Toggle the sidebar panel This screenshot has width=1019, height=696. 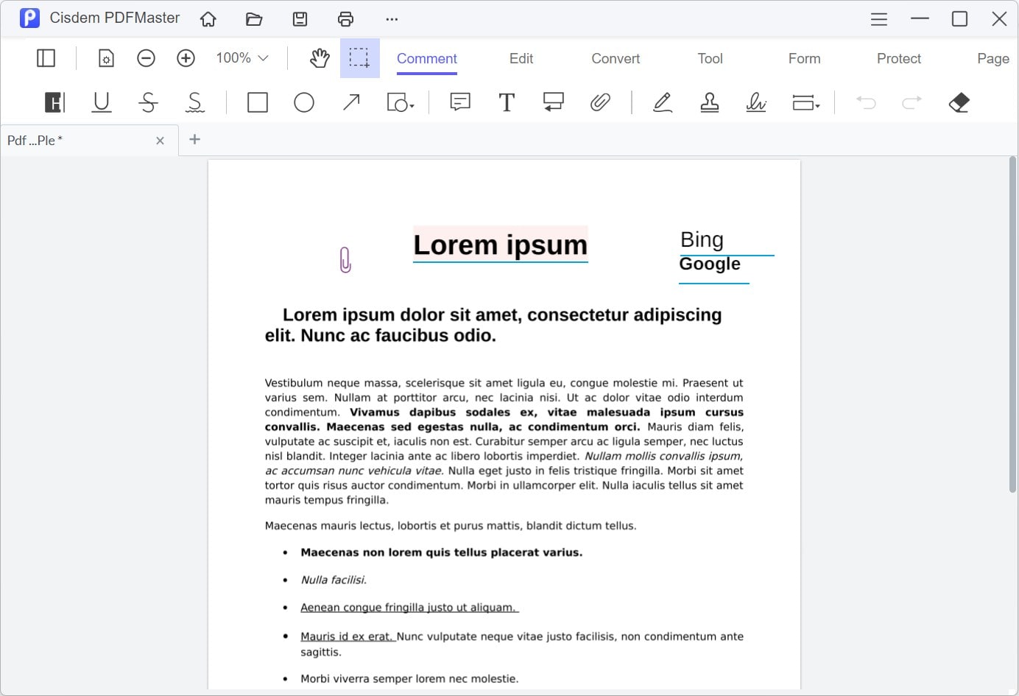[x=46, y=58]
